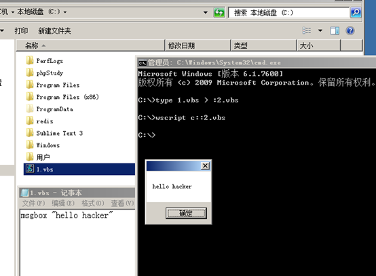Expand the view options dropdown arrow
Image resolution: width=376 pixels, height=276 pixels.
pyautogui.click(x=320, y=31)
